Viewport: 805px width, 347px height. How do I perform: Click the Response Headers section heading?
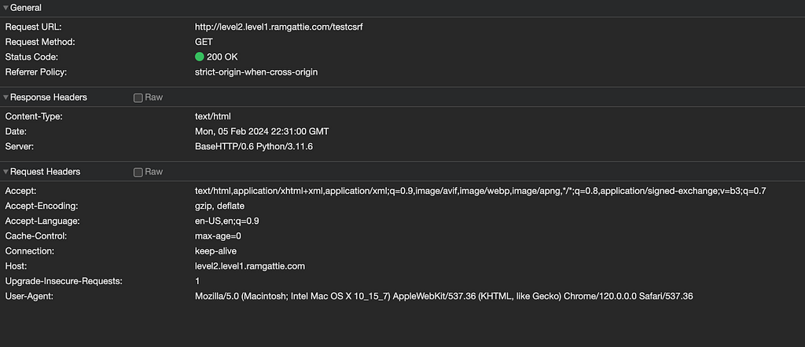(48, 97)
